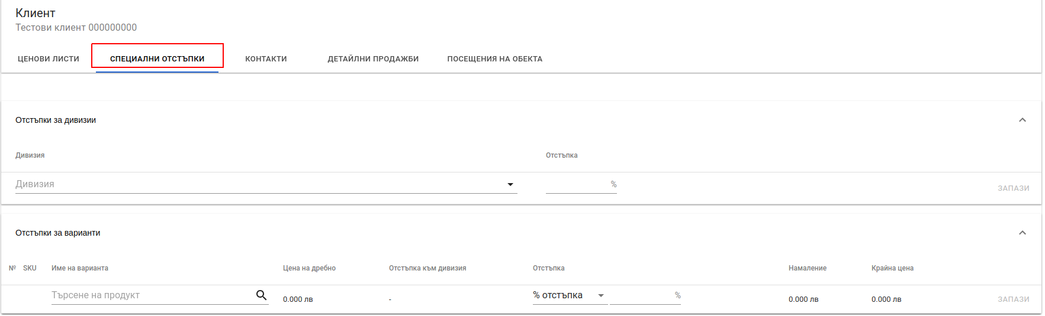The width and height of the screenshot is (1045, 316).
Task: Open the Контакти tab
Action: tap(266, 58)
